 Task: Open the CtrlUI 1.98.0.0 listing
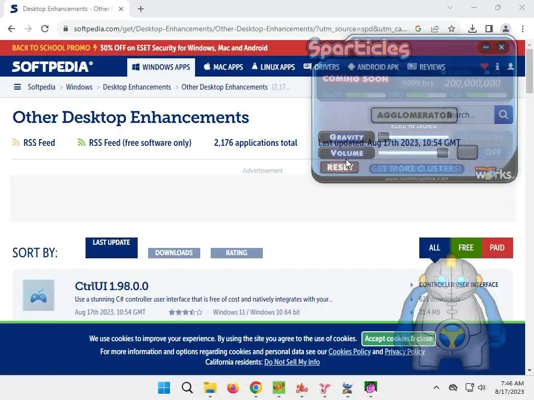tap(112, 286)
